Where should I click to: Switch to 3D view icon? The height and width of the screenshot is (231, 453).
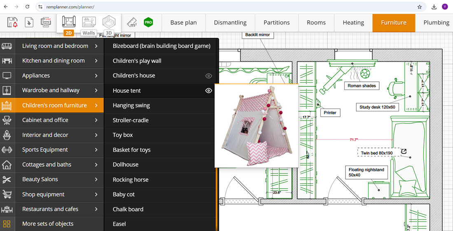109,22
